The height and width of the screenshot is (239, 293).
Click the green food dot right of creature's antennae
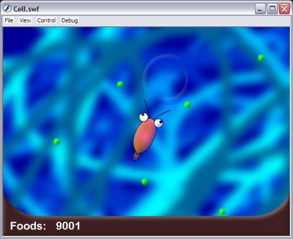pos(188,104)
